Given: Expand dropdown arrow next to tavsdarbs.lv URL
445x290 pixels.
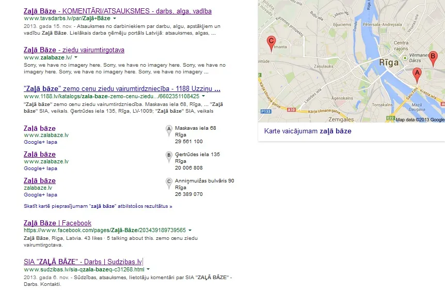Looking at the screenshot, I should point(115,19).
